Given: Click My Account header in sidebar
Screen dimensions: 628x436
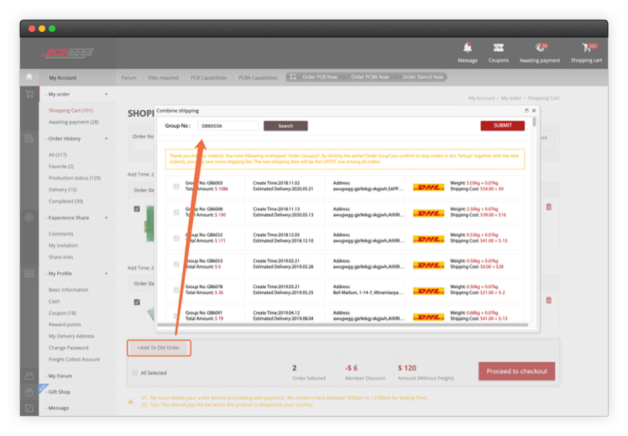Looking at the screenshot, I should tap(62, 78).
